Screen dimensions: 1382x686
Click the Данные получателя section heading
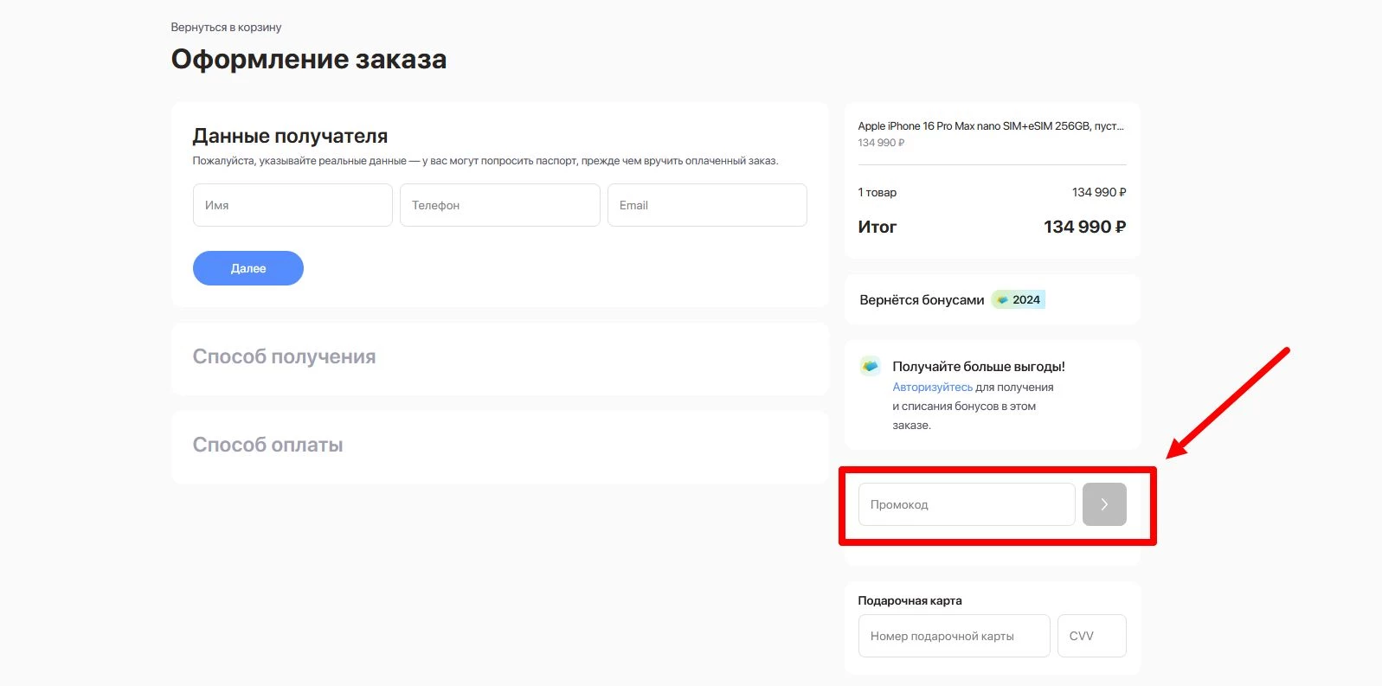pyautogui.click(x=290, y=137)
